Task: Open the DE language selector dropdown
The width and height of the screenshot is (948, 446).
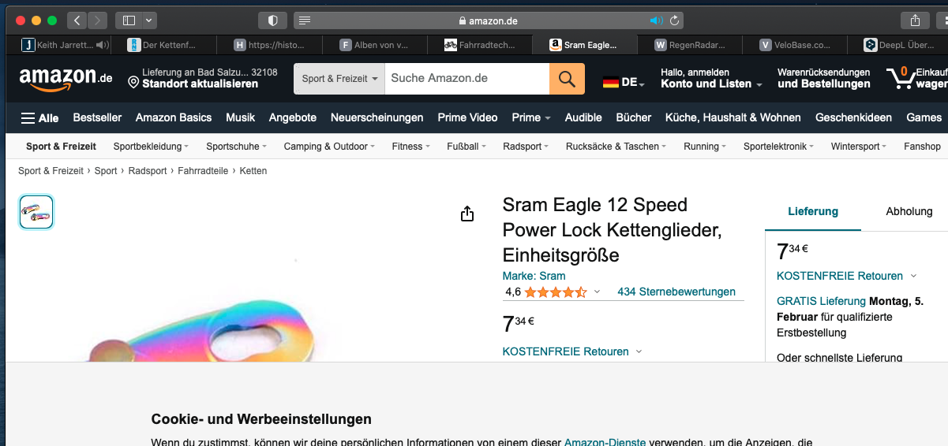Action: (x=624, y=82)
